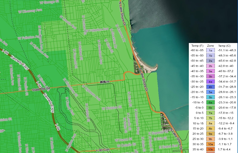Select the 7a light green swatch

pos(210,113)
